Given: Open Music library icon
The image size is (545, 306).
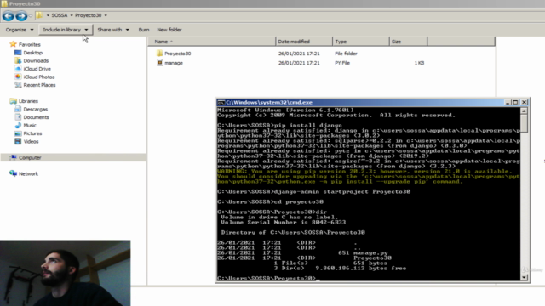Looking at the screenshot, I should click(x=18, y=125).
